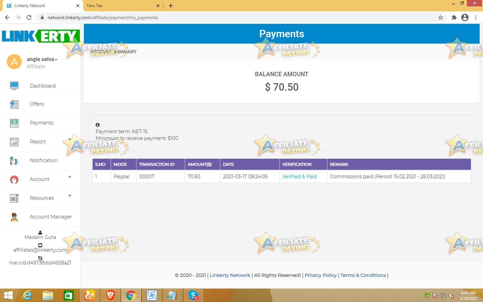
Task: Bookmark this page with the star icon
Action: (441, 17)
